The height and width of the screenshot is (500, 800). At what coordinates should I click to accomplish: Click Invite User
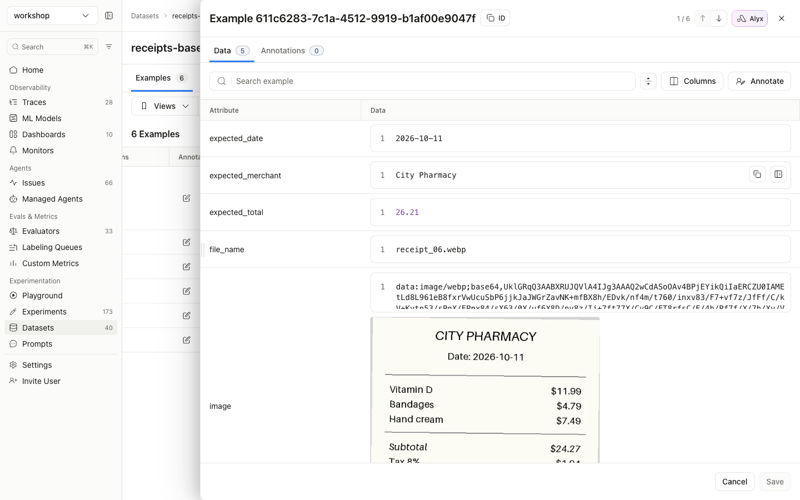pyautogui.click(x=61, y=381)
